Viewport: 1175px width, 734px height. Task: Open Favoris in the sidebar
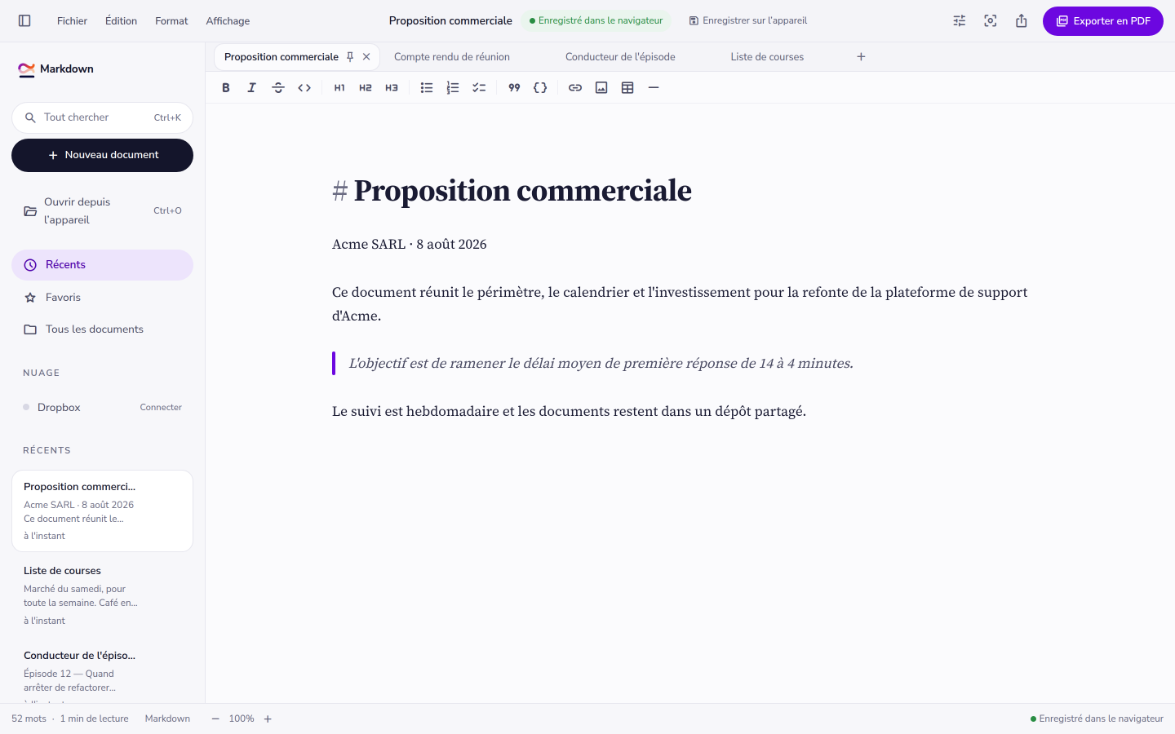pos(102,298)
